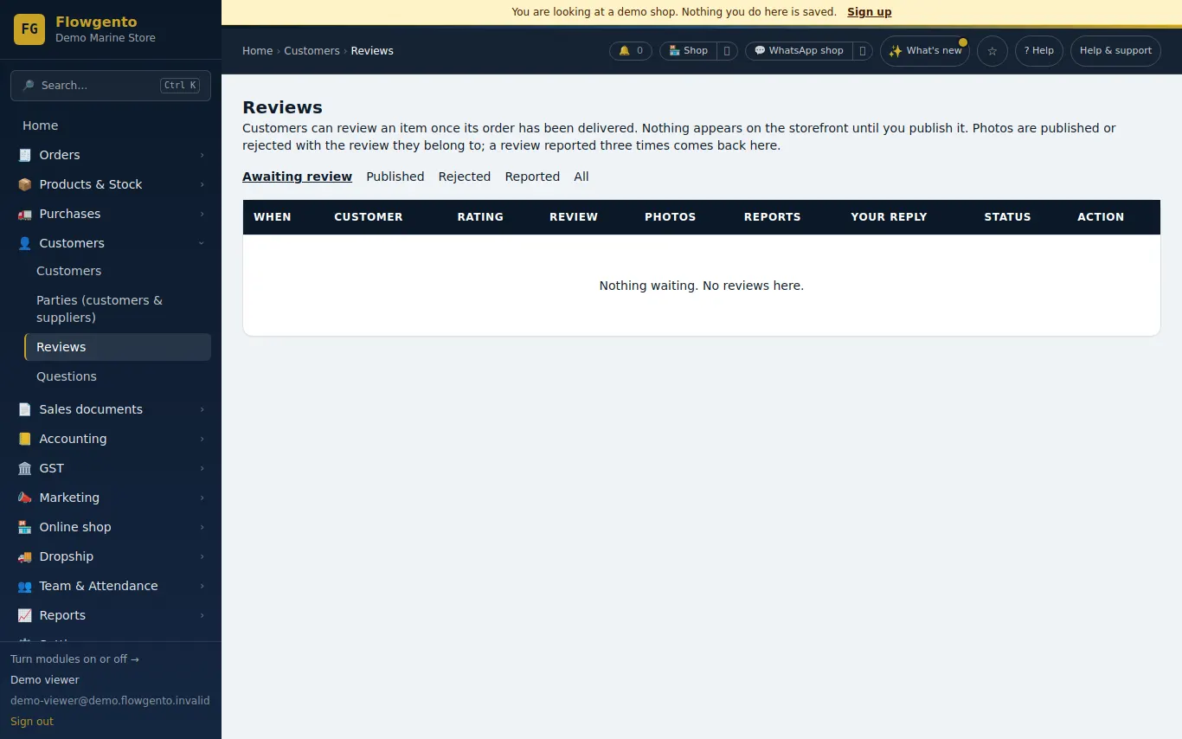The width and height of the screenshot is (1182, 739).
Task: Open the notifications bell
Action: [x=631, y=51]
